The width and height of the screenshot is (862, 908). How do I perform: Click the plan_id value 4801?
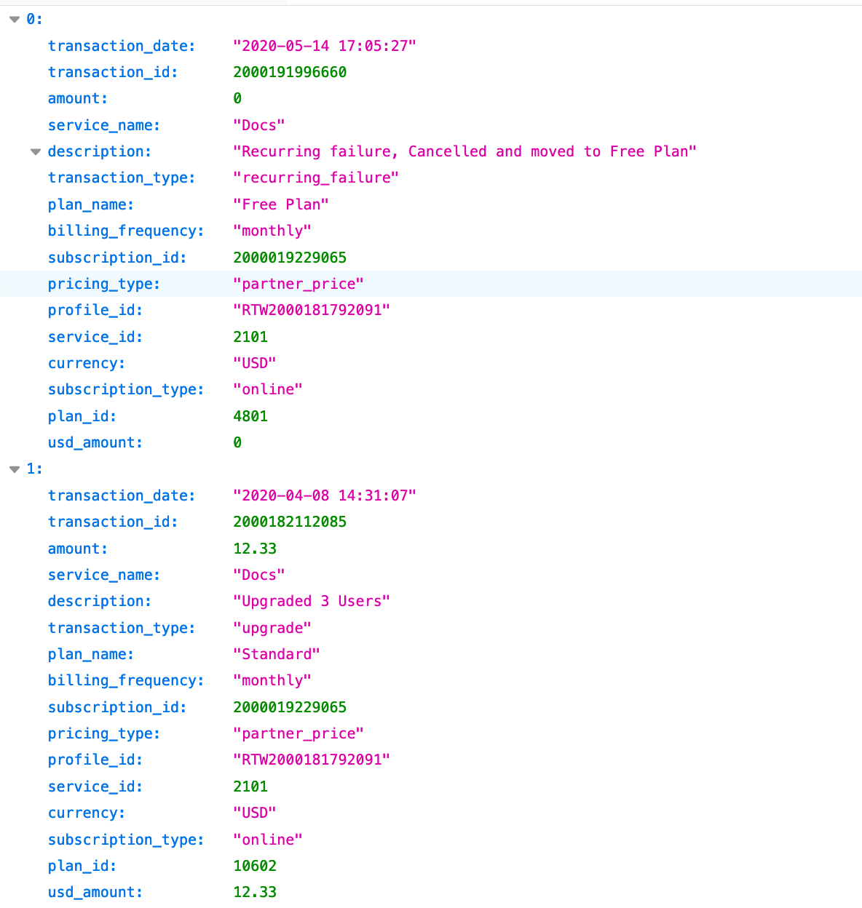tap(250, 416)
